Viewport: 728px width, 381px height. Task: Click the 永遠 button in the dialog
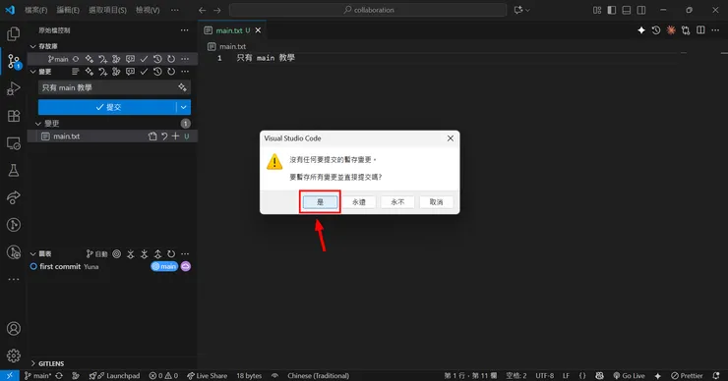point(358,202)
